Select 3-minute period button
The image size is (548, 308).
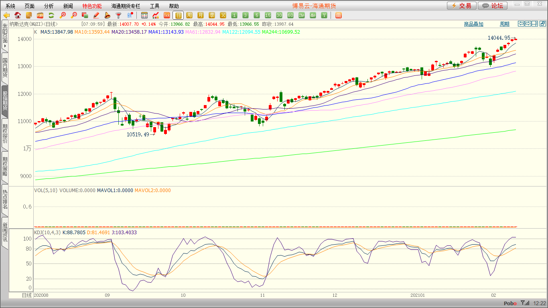tap(246, 15)
